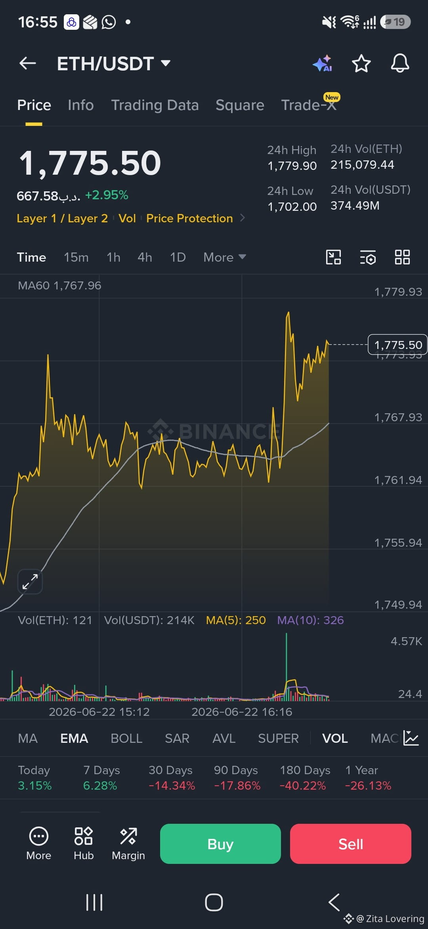Switch to the Price tab
This screenshot has height=929, width=428.
[x=34, y=105]
